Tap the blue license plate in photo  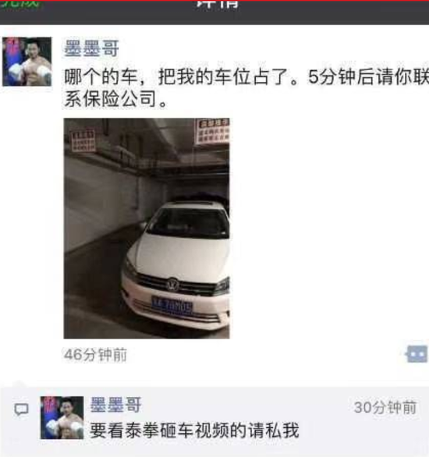coord(172,306)
